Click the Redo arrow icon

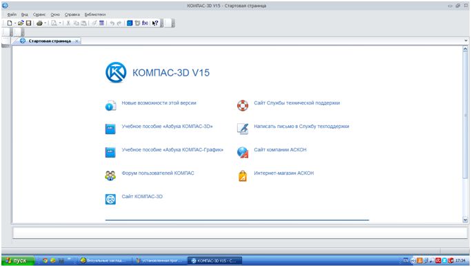[x=119, y=23]
